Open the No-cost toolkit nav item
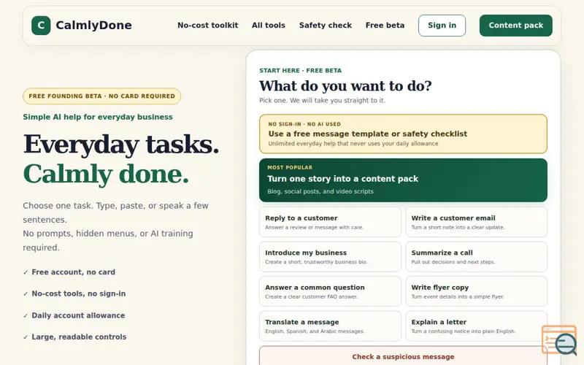 [207, 26]
